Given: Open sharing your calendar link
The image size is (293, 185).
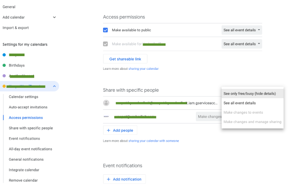Looking at the screenshot, I should (144, 69).
